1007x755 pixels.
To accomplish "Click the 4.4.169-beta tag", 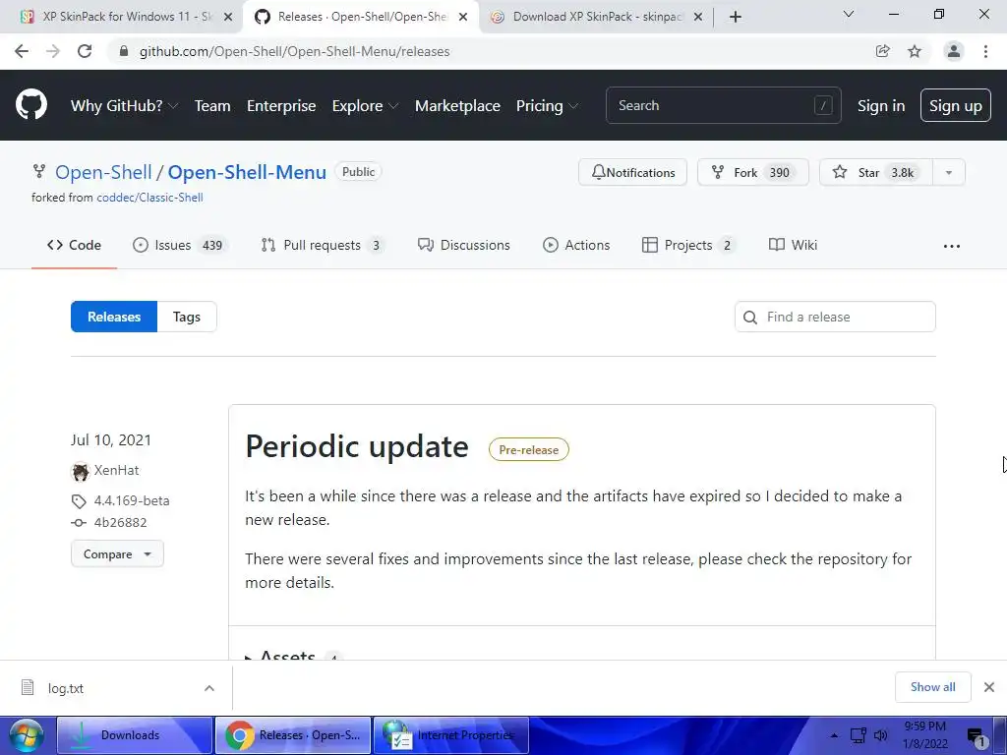I will (132, 500).
